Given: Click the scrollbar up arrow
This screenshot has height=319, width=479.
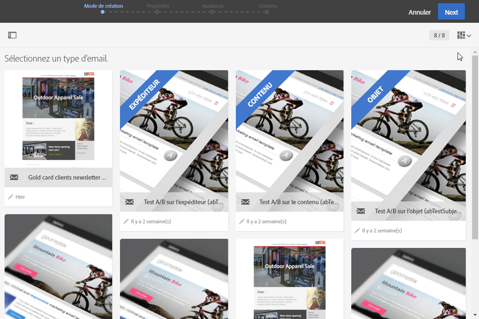Looking at the screenshot, I should tap(475, 52).
